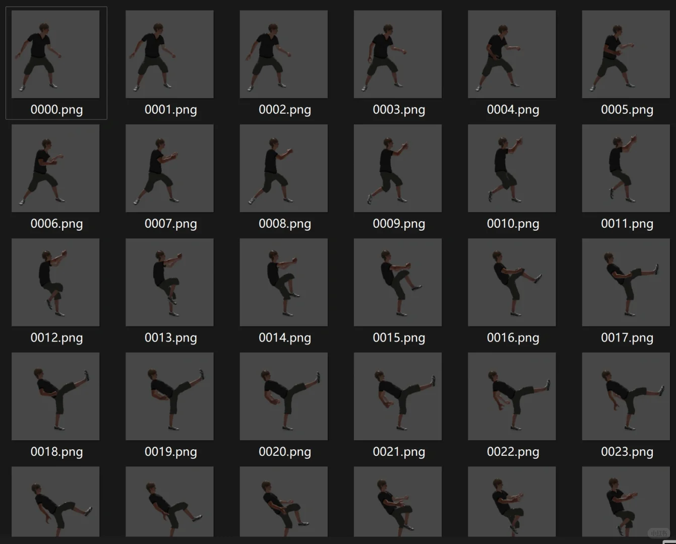The height and width of the screenshot is (544, 676).
Task: Click the "0002.png" file name label
Action: point(285,110)
